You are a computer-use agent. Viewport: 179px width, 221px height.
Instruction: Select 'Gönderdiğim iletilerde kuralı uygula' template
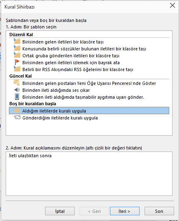[x=60, y=118]
